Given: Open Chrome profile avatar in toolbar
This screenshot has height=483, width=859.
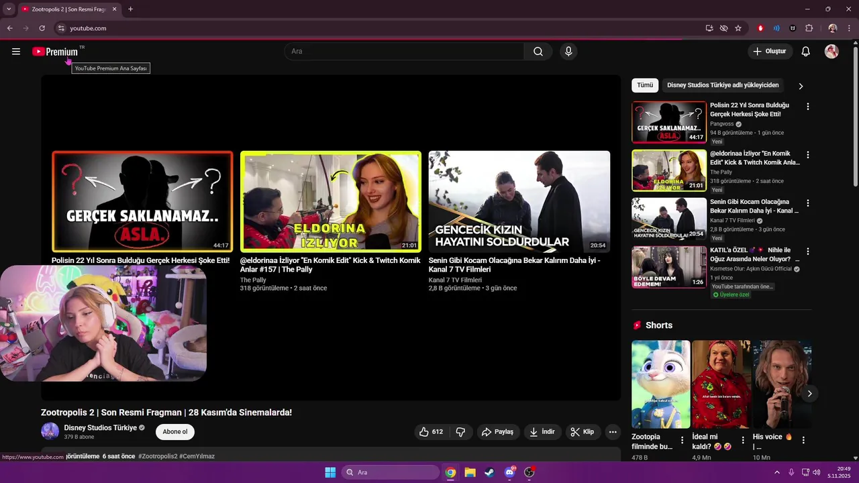Looking at the screenshot, I should point(833,28).
